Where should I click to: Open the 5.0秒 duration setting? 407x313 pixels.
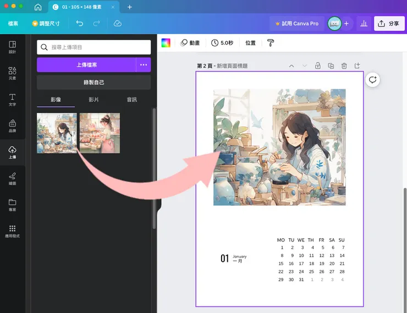(222, 43)
